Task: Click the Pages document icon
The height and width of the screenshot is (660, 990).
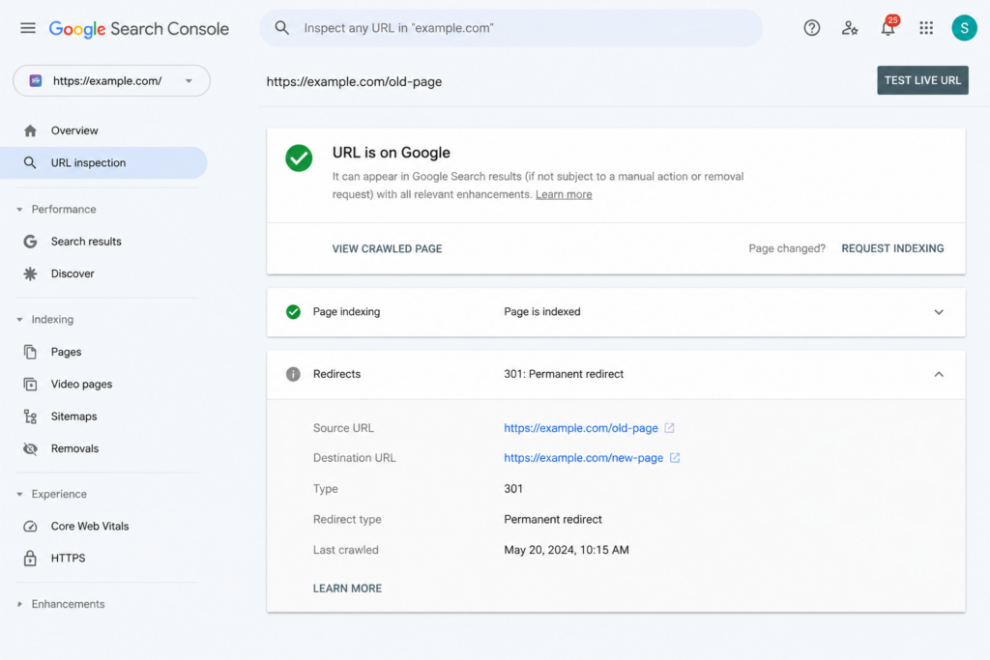Action: click(30, 352)
